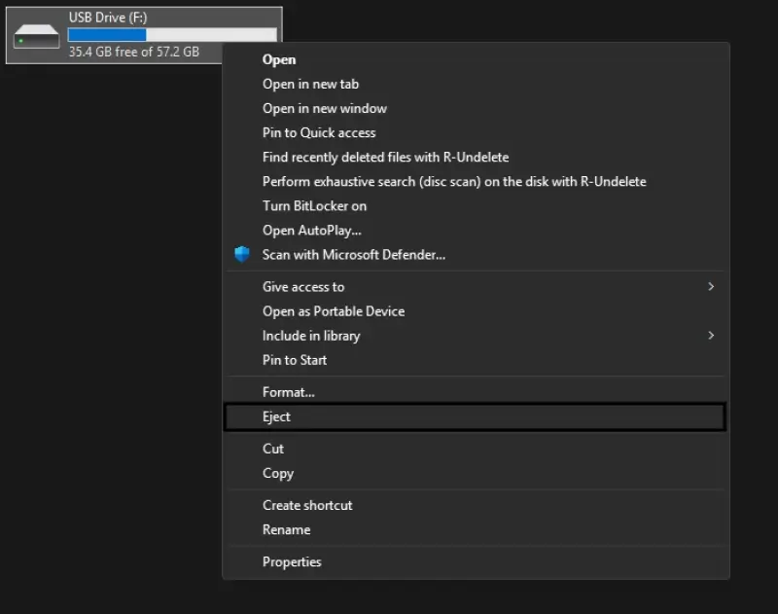Select Open in new window
Image resolution: width=778 pixels, height=614 pixels.
(x=476, y=108)
